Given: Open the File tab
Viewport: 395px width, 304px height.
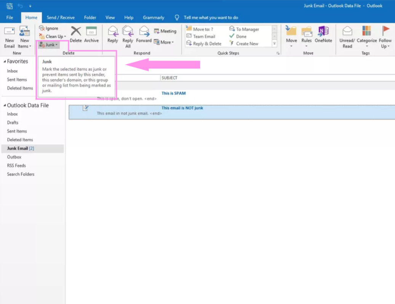Looking at the screenshot, I should (10, 18).
